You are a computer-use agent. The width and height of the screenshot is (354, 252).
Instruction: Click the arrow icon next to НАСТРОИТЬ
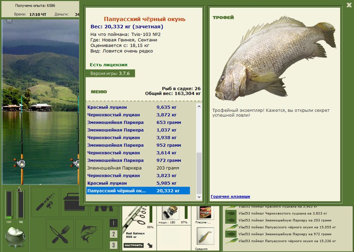150,245
